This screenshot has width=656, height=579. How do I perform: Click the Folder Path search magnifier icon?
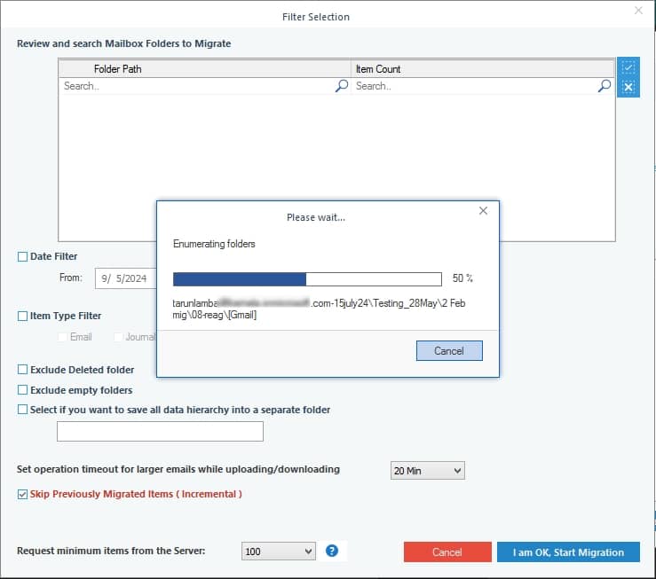pos(342,86)
